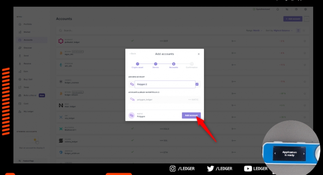Open the solana_ledger account row
Screen dimensions: 323x175
[183, 141]
